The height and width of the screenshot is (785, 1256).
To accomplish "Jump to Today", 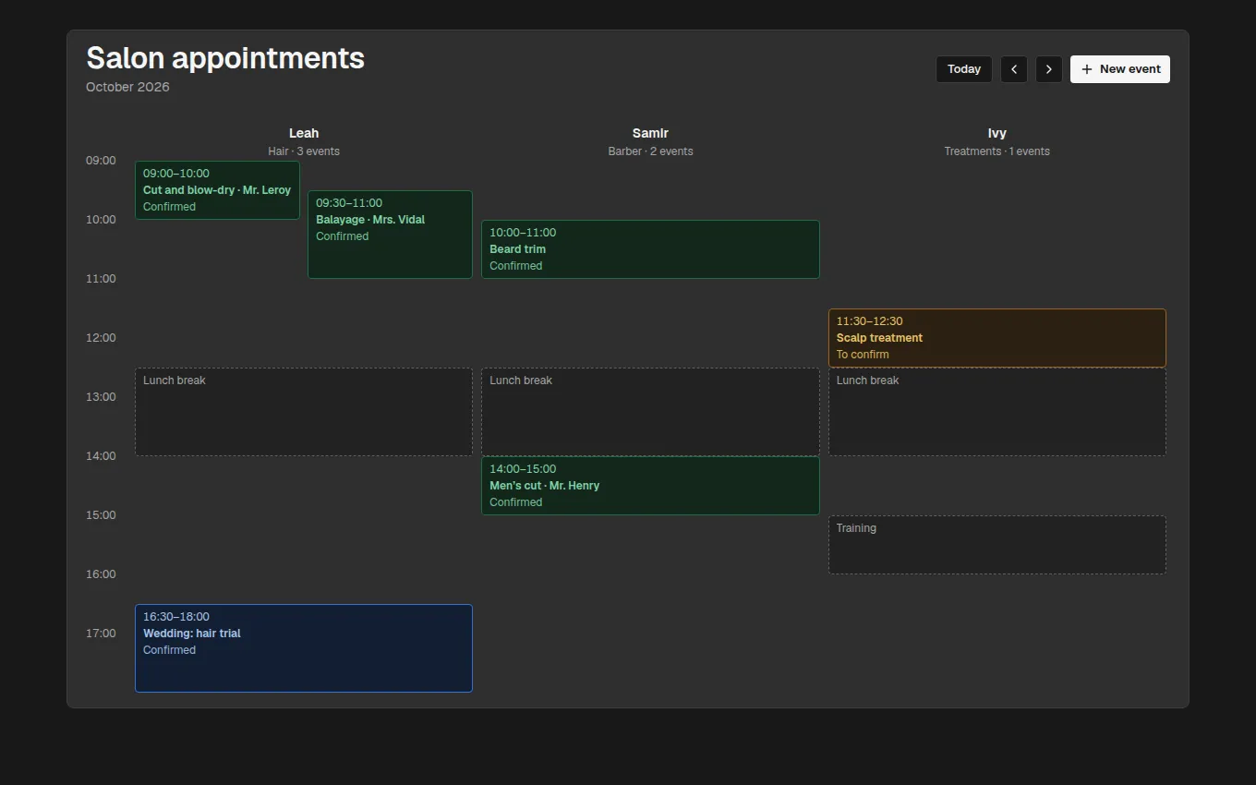I will [964, 69].
